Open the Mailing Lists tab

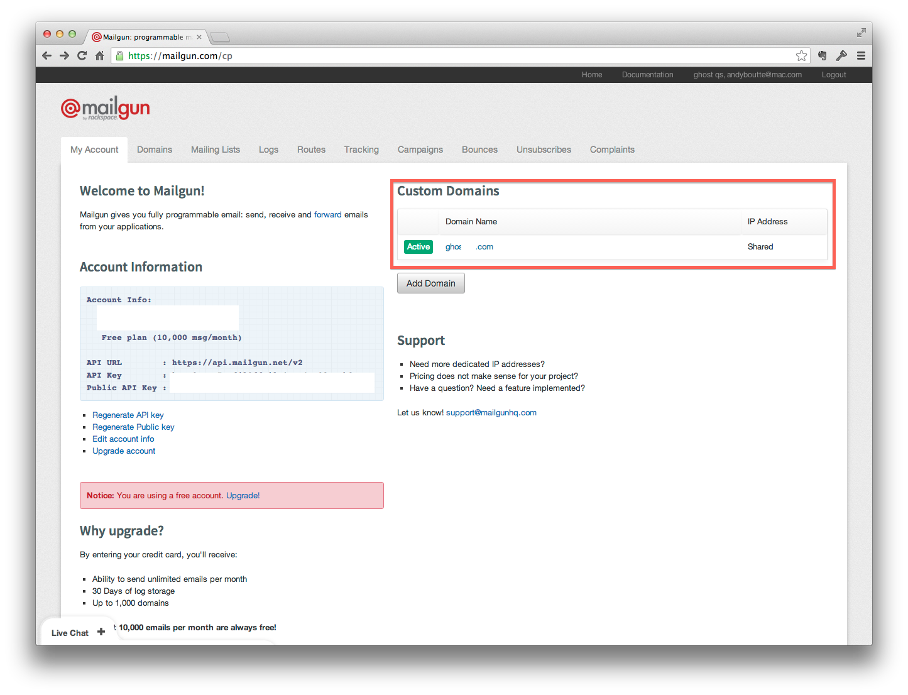tap(216, 150)
